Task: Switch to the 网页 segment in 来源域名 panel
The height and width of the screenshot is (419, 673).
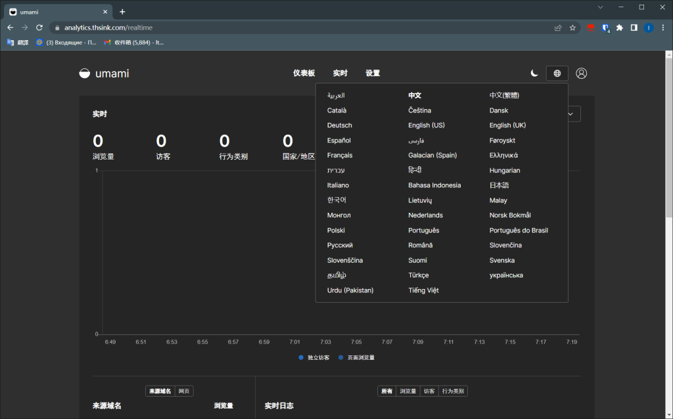Action: 183,391
